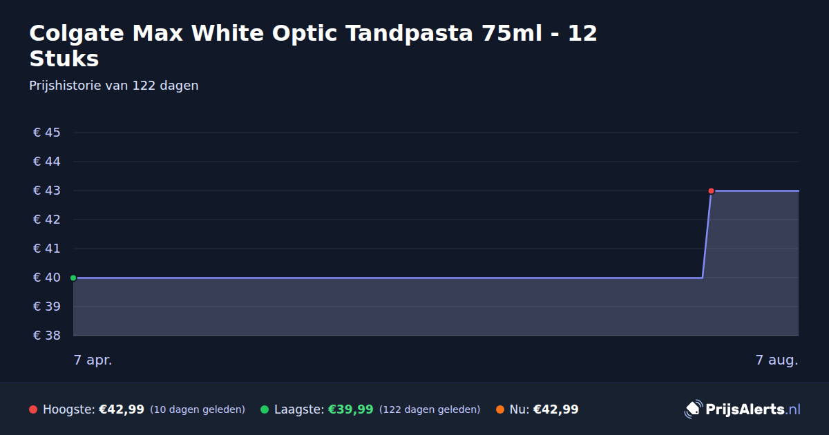Click the PrijsAlerts tag logo icon
Image resolution: width=829 pixels, height=435 pixels.
tap(693, 409)
